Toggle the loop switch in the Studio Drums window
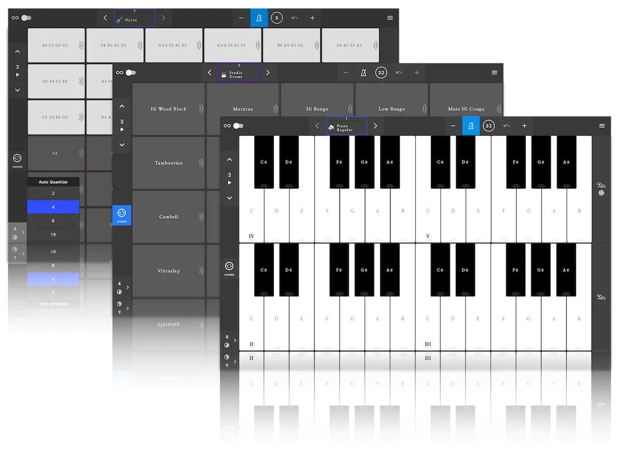Viewport: 620px width, 463px height. pos(131,73)
